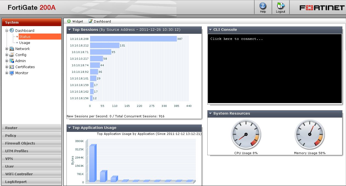Viewport: 346px width, 186px height.
Task: Select Usage under Dashboard
Action: 24,43
